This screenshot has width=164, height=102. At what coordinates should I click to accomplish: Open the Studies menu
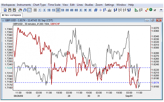coord(89,5)
